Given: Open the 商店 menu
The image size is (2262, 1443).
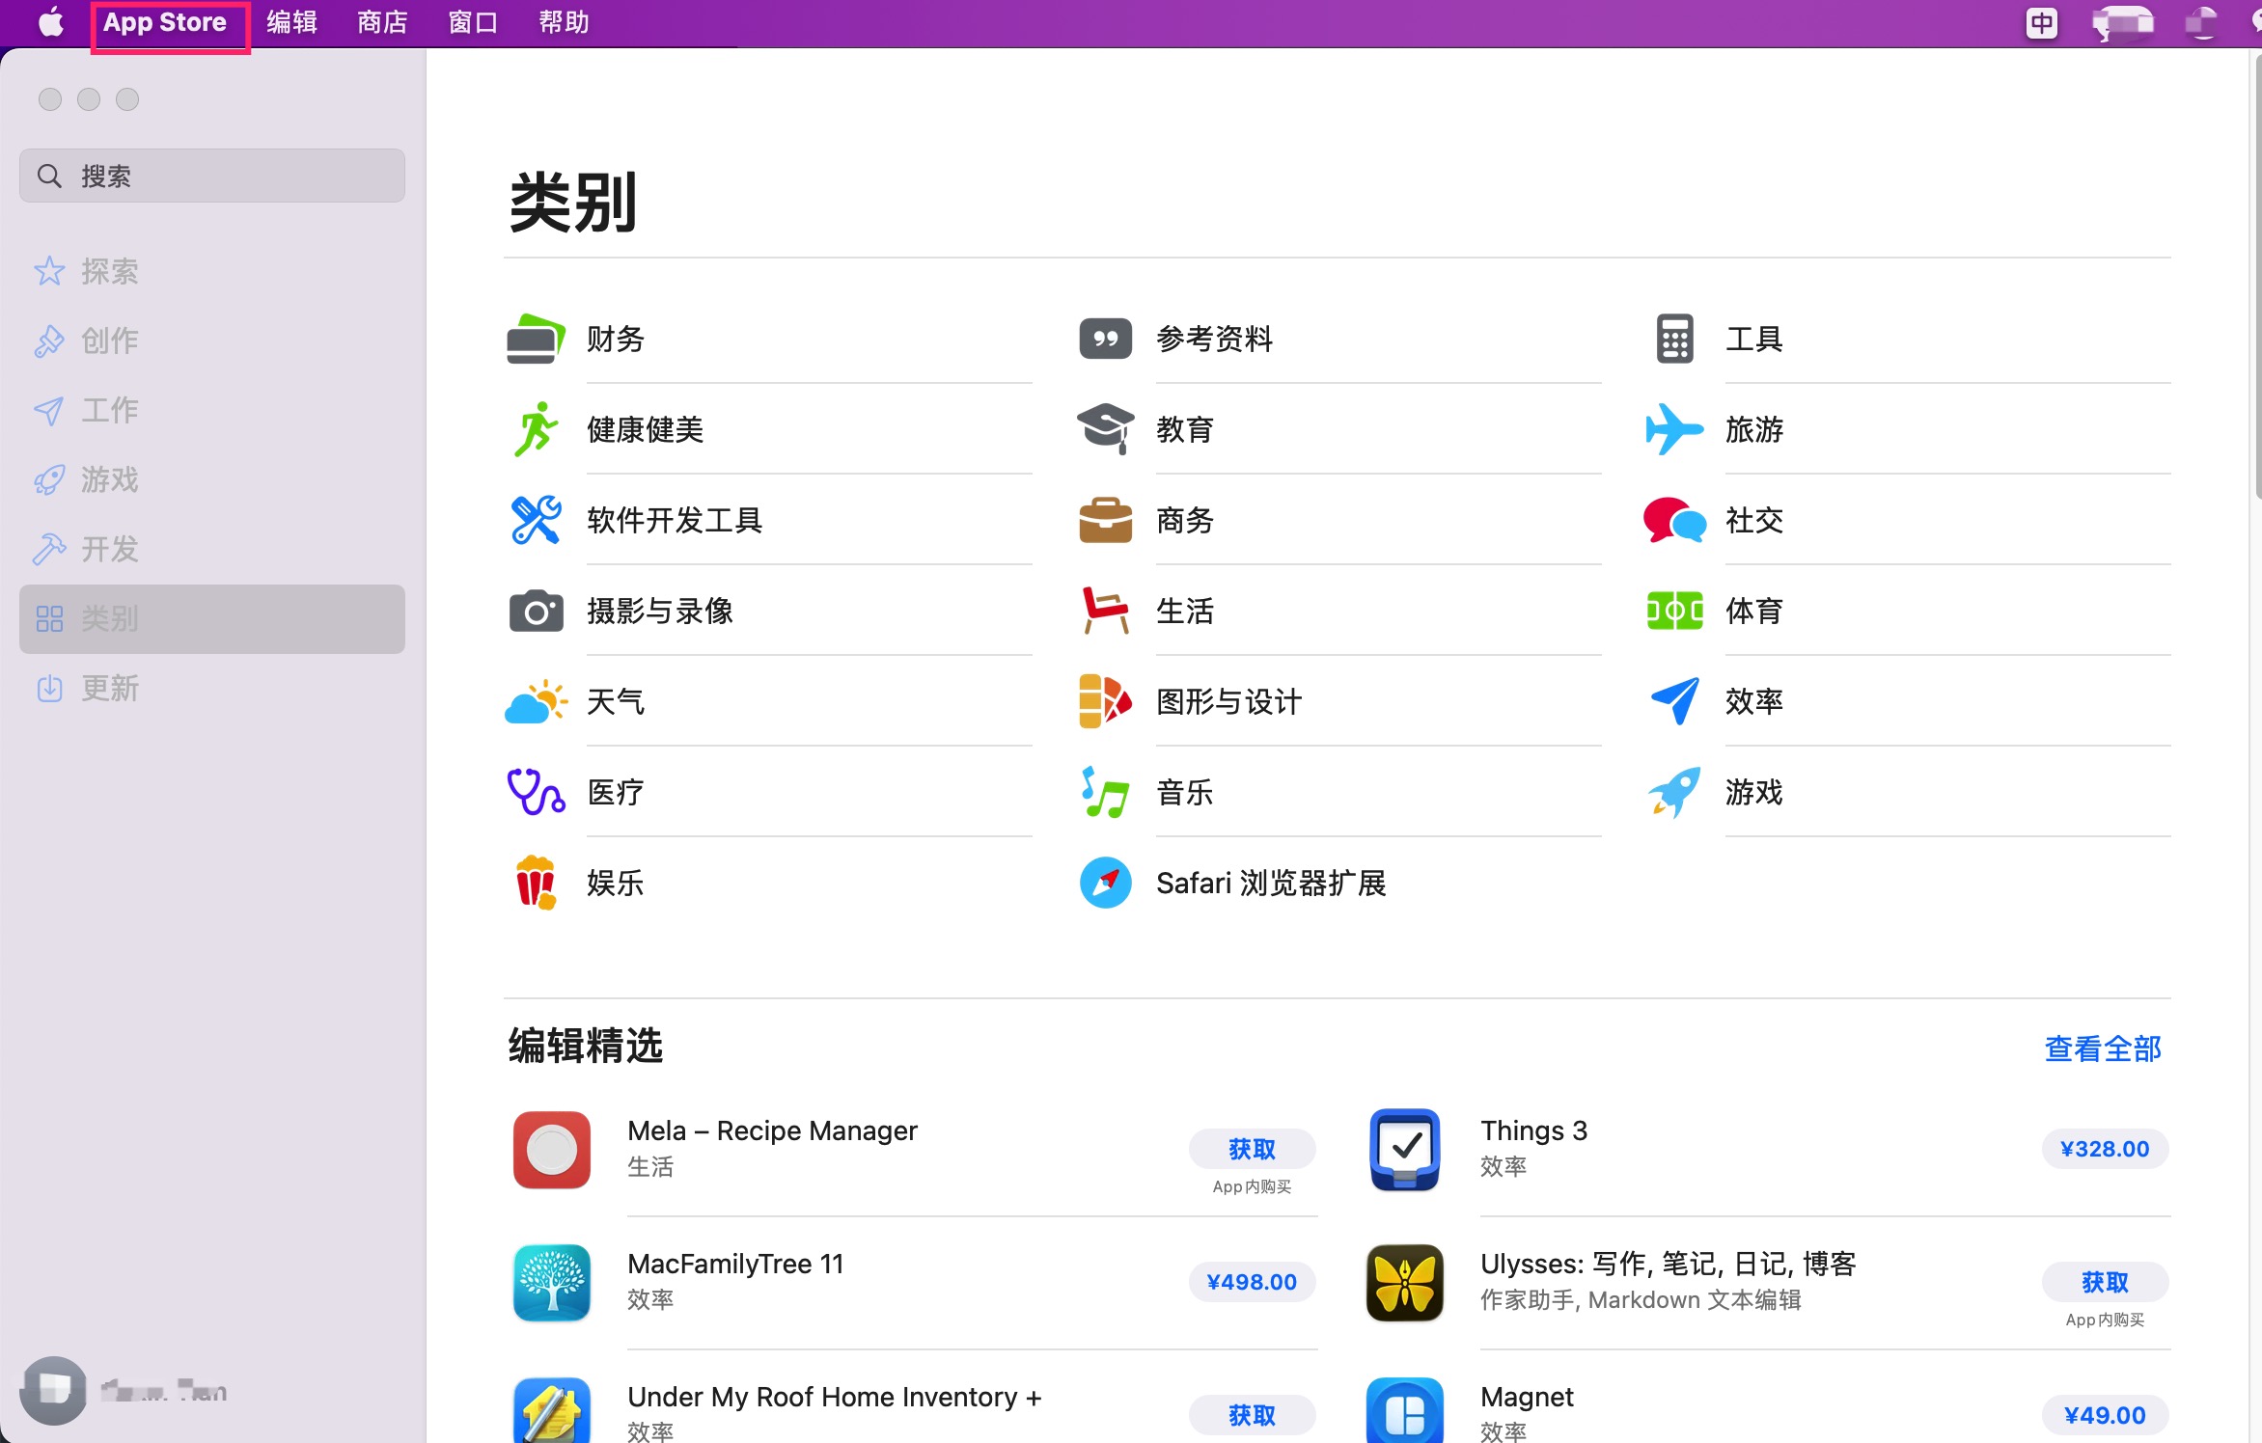Looking at the screenshot, I should coord(381,21).
